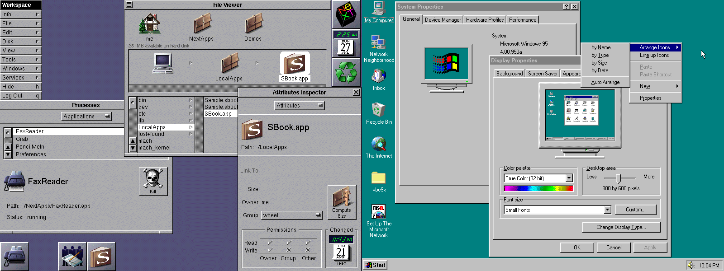
Task: Toggle Write permission for Group
Action: tap(289, 250)
